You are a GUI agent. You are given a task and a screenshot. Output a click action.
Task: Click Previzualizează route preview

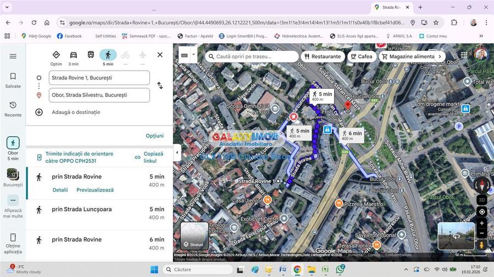coord(95,190)
